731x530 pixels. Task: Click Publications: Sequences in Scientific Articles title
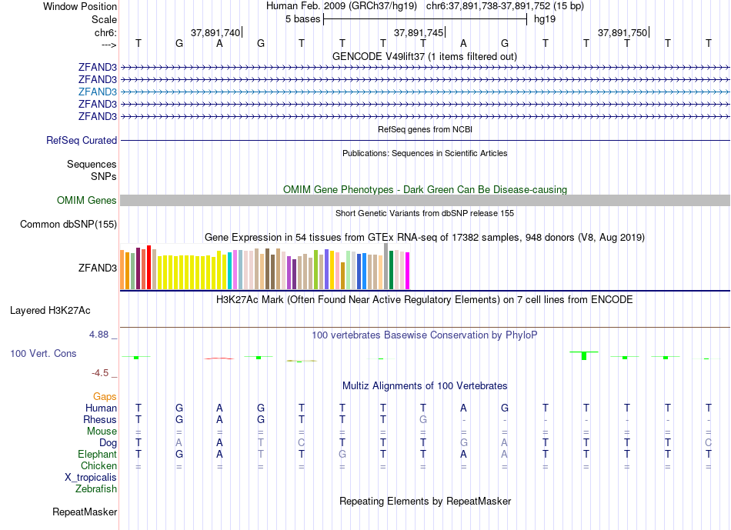425,153
